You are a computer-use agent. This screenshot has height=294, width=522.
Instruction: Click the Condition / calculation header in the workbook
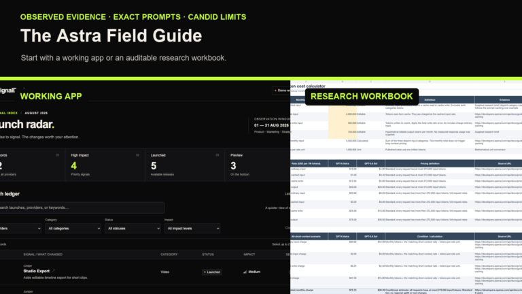(x=430, y=236)
